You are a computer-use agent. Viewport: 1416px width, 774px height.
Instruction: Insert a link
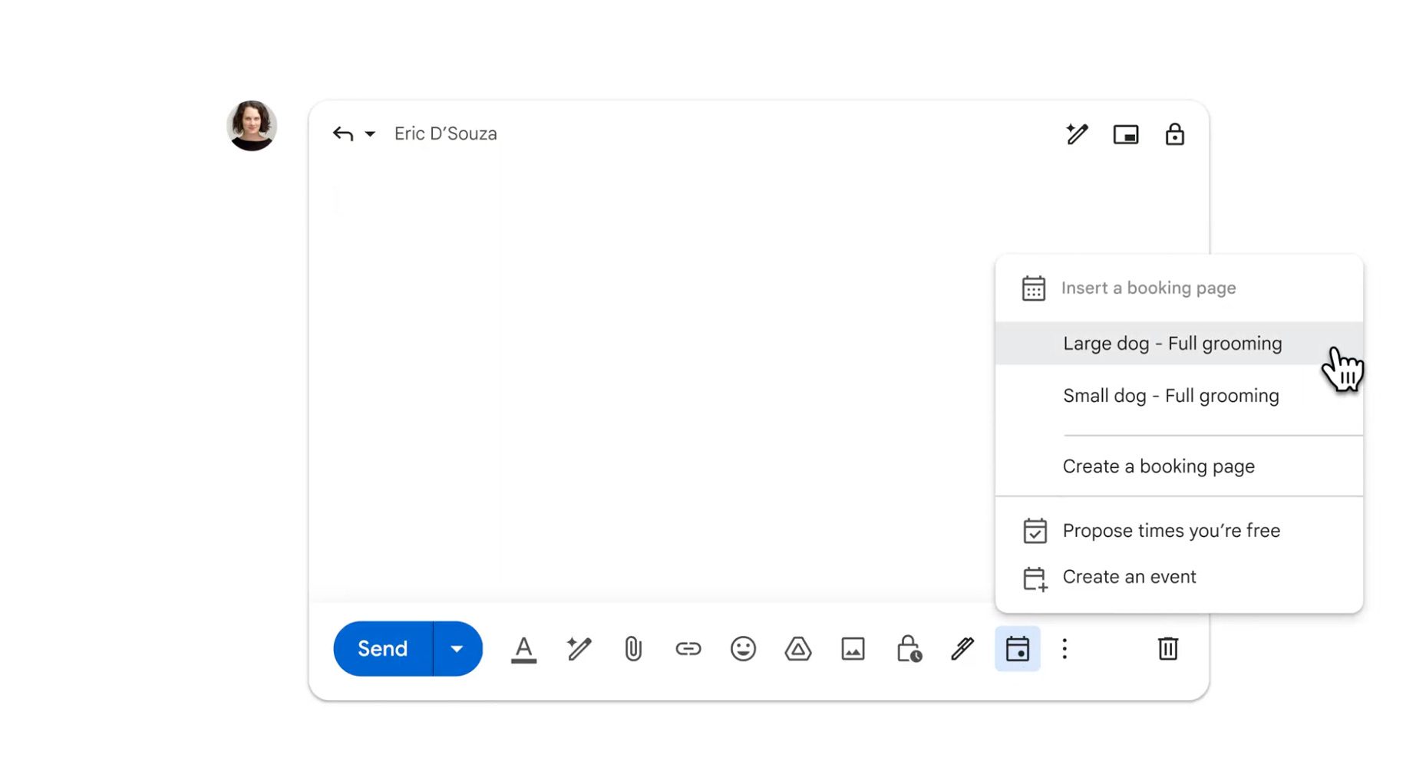click(x=688, y=649)
